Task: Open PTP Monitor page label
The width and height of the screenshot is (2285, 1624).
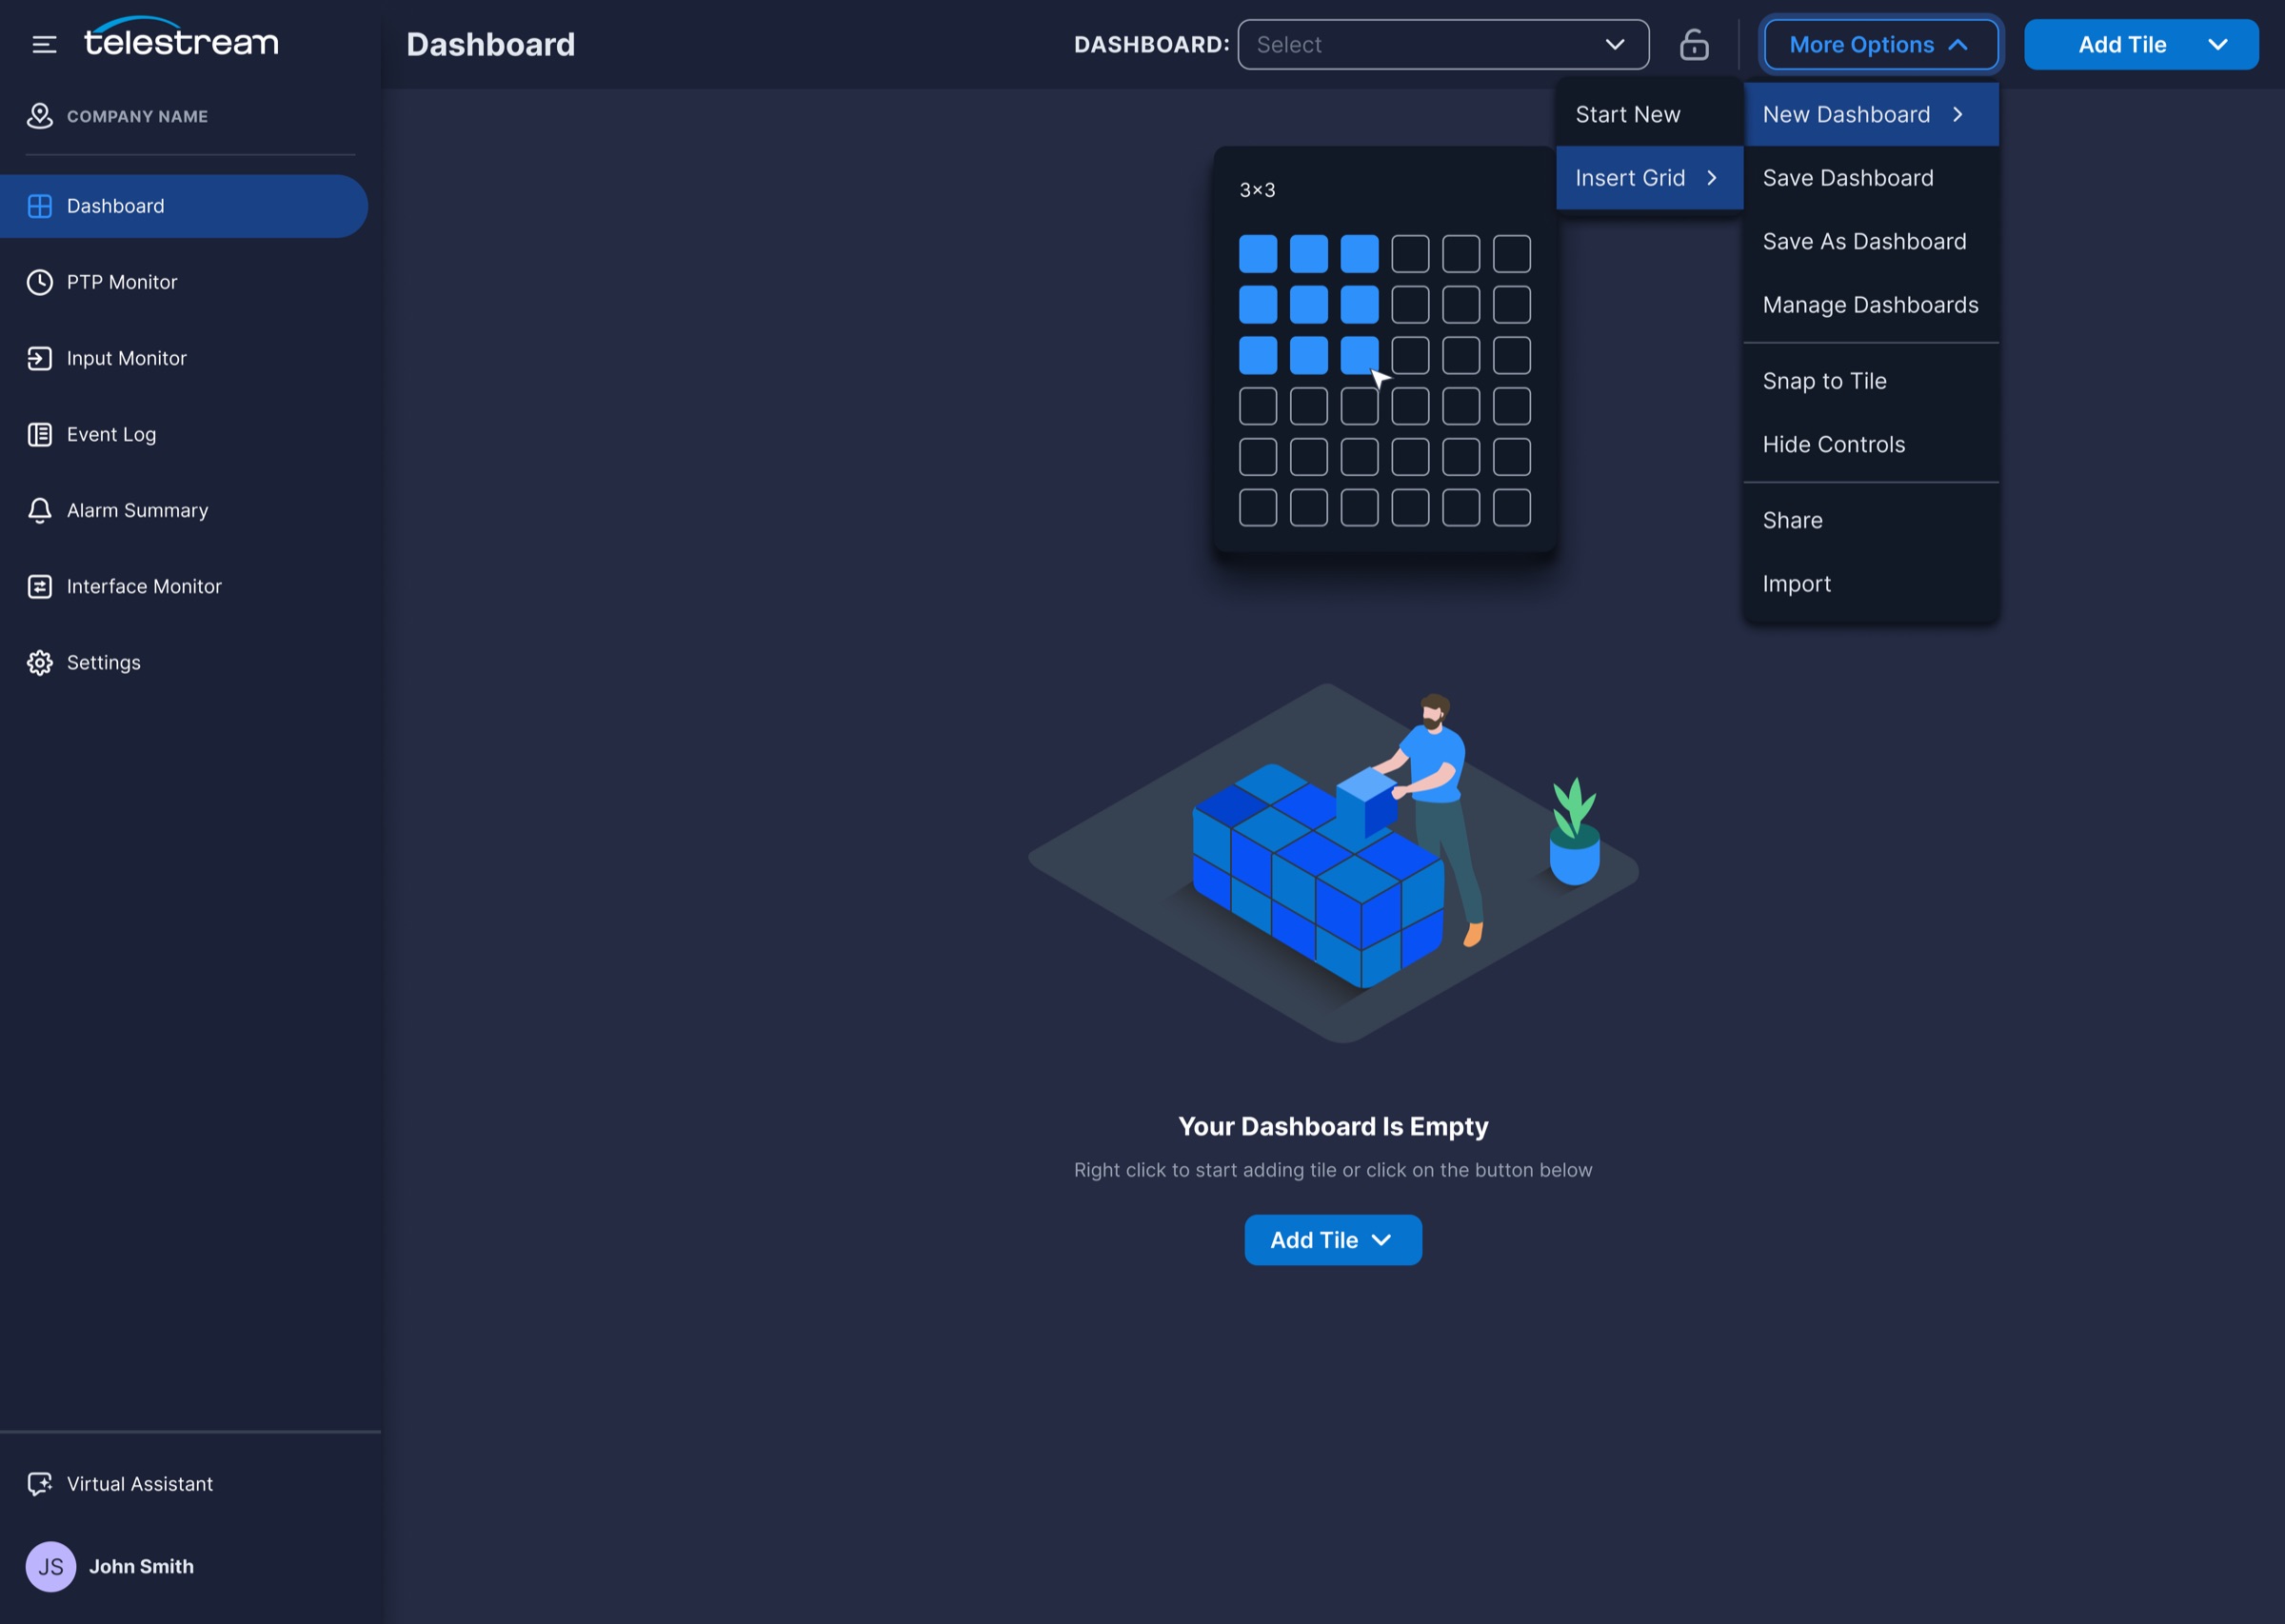Action: click(x=122, y=282)
